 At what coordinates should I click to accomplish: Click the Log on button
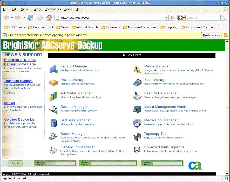tap(16, 164)
